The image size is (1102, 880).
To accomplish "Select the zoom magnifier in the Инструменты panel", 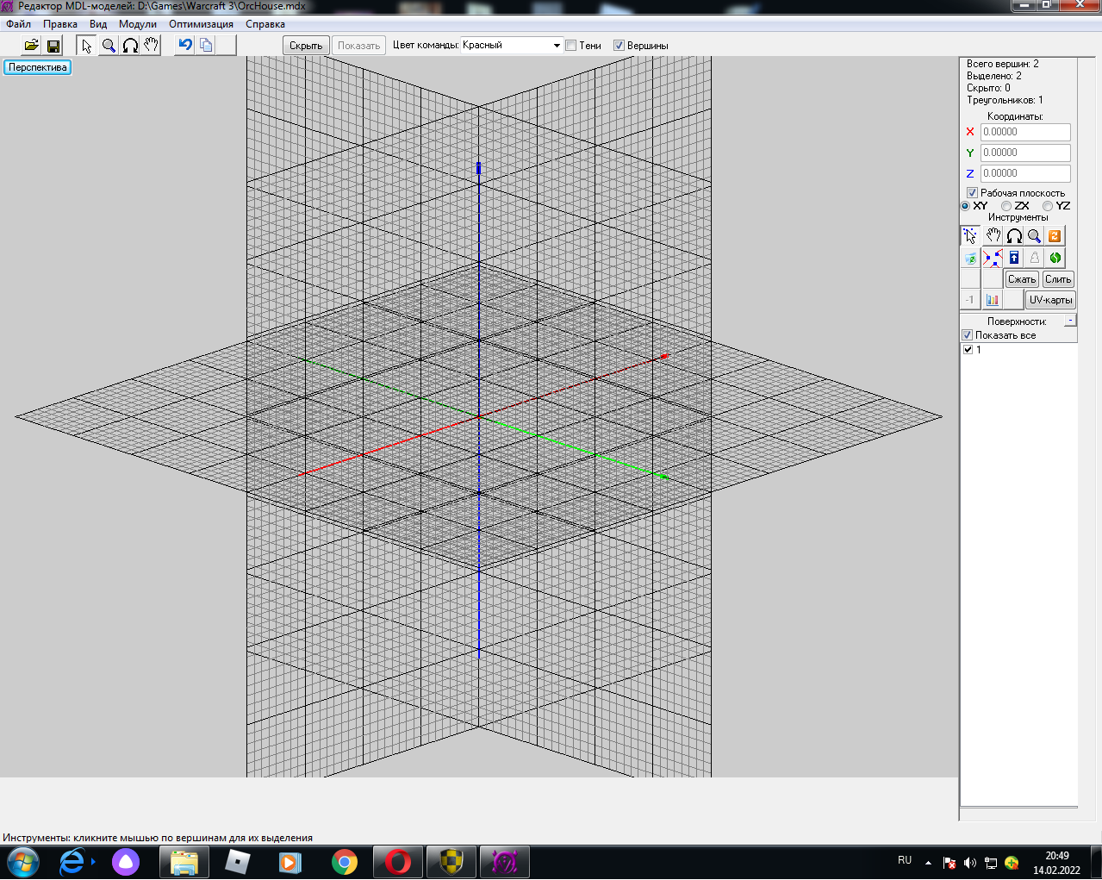I will click(1034, 236).
